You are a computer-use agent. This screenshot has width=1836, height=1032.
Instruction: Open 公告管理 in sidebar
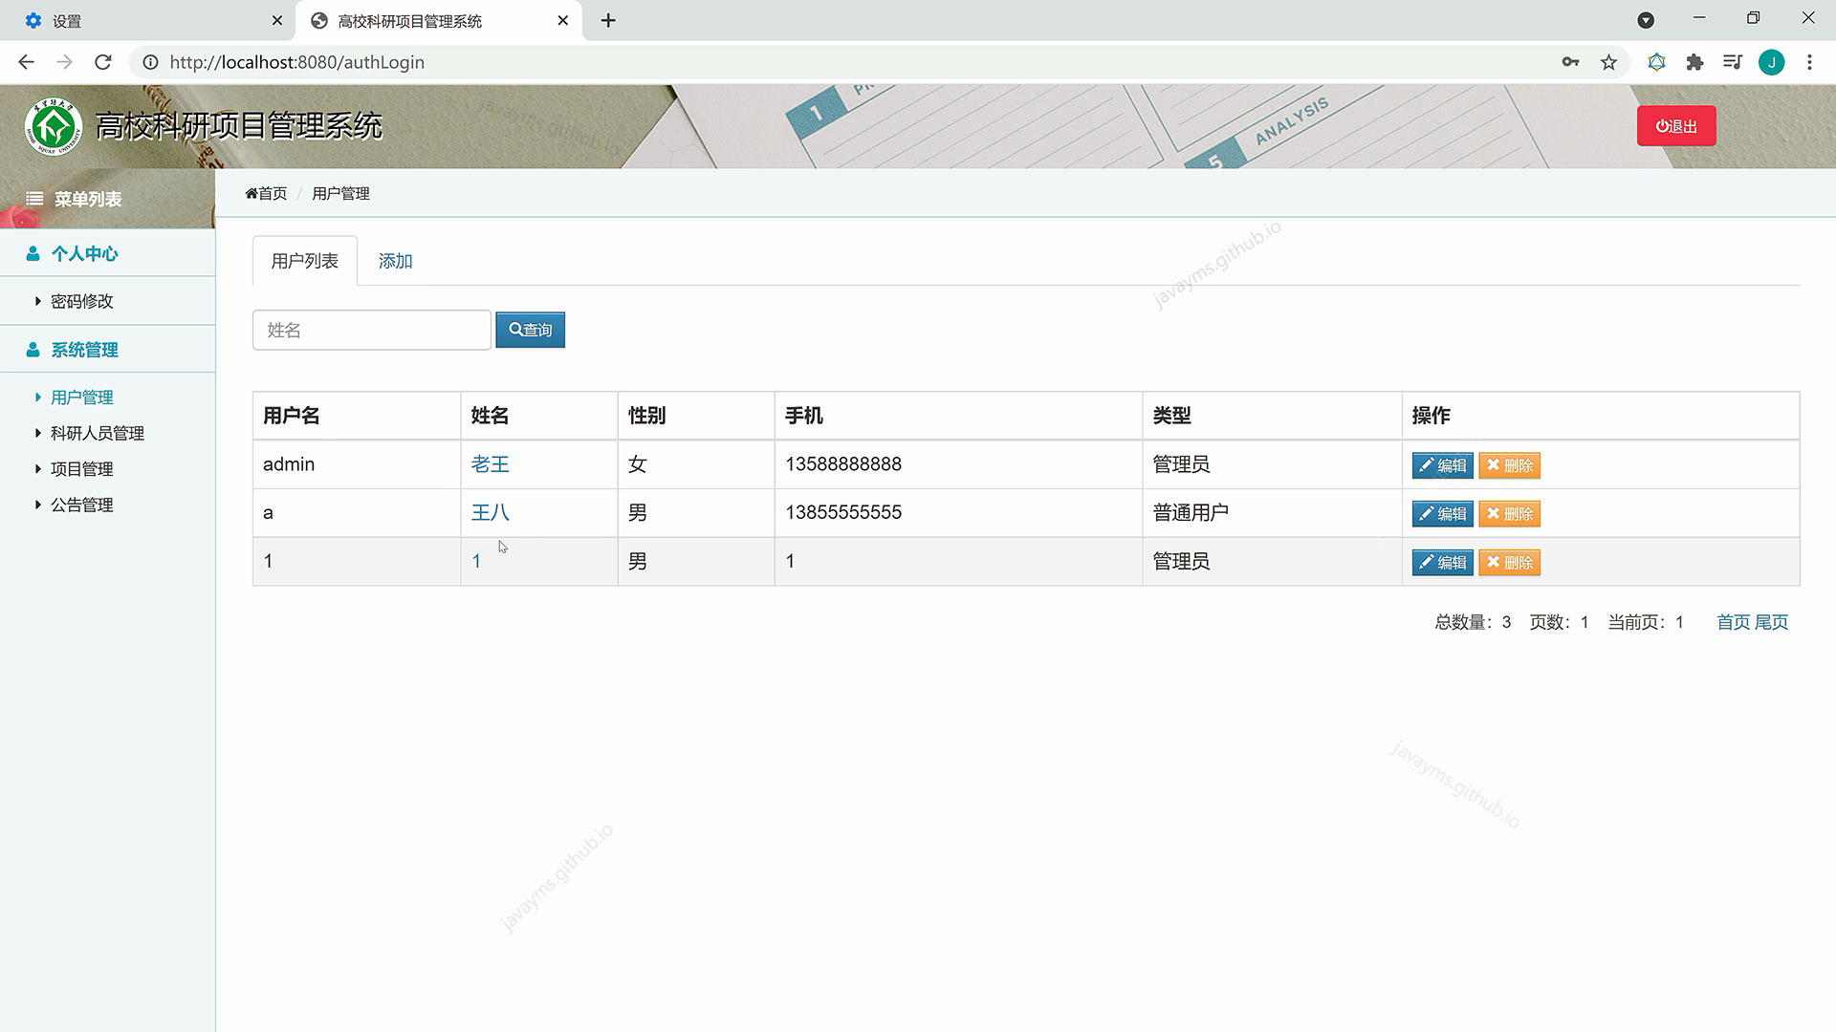click(x=81, y=505)
